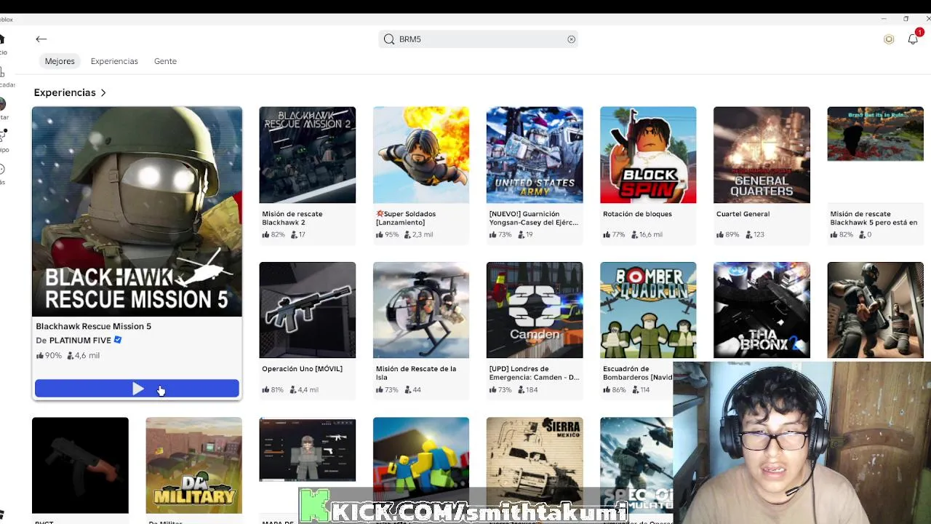This screenshot has width=931, height=524.
Task: Click into the BRM5 search field
Action: pyautogui.click(x=478, y=39)
